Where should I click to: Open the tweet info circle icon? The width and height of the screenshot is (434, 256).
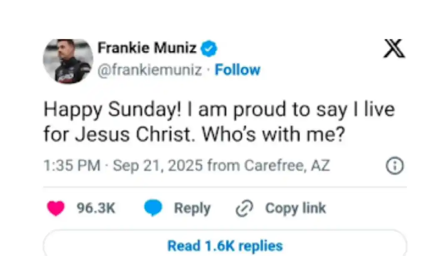tap(395, 167)
